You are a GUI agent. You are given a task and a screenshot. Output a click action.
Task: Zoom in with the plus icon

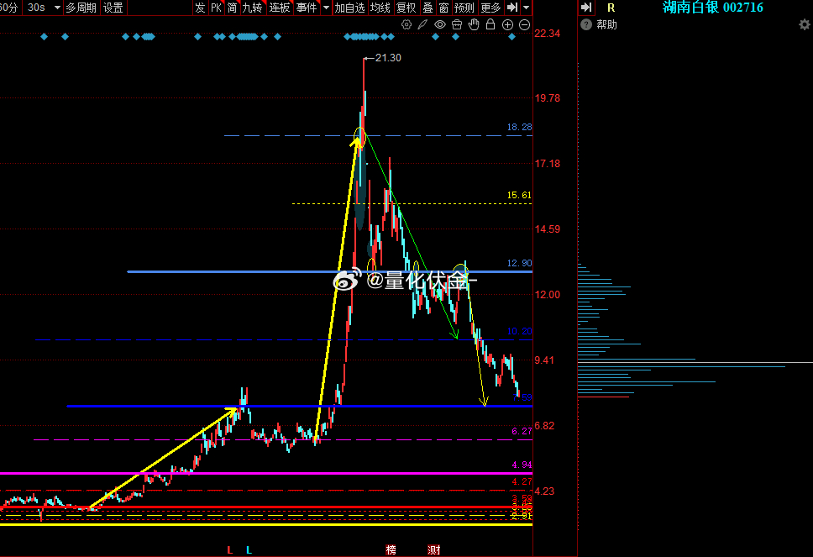point(507,24)
